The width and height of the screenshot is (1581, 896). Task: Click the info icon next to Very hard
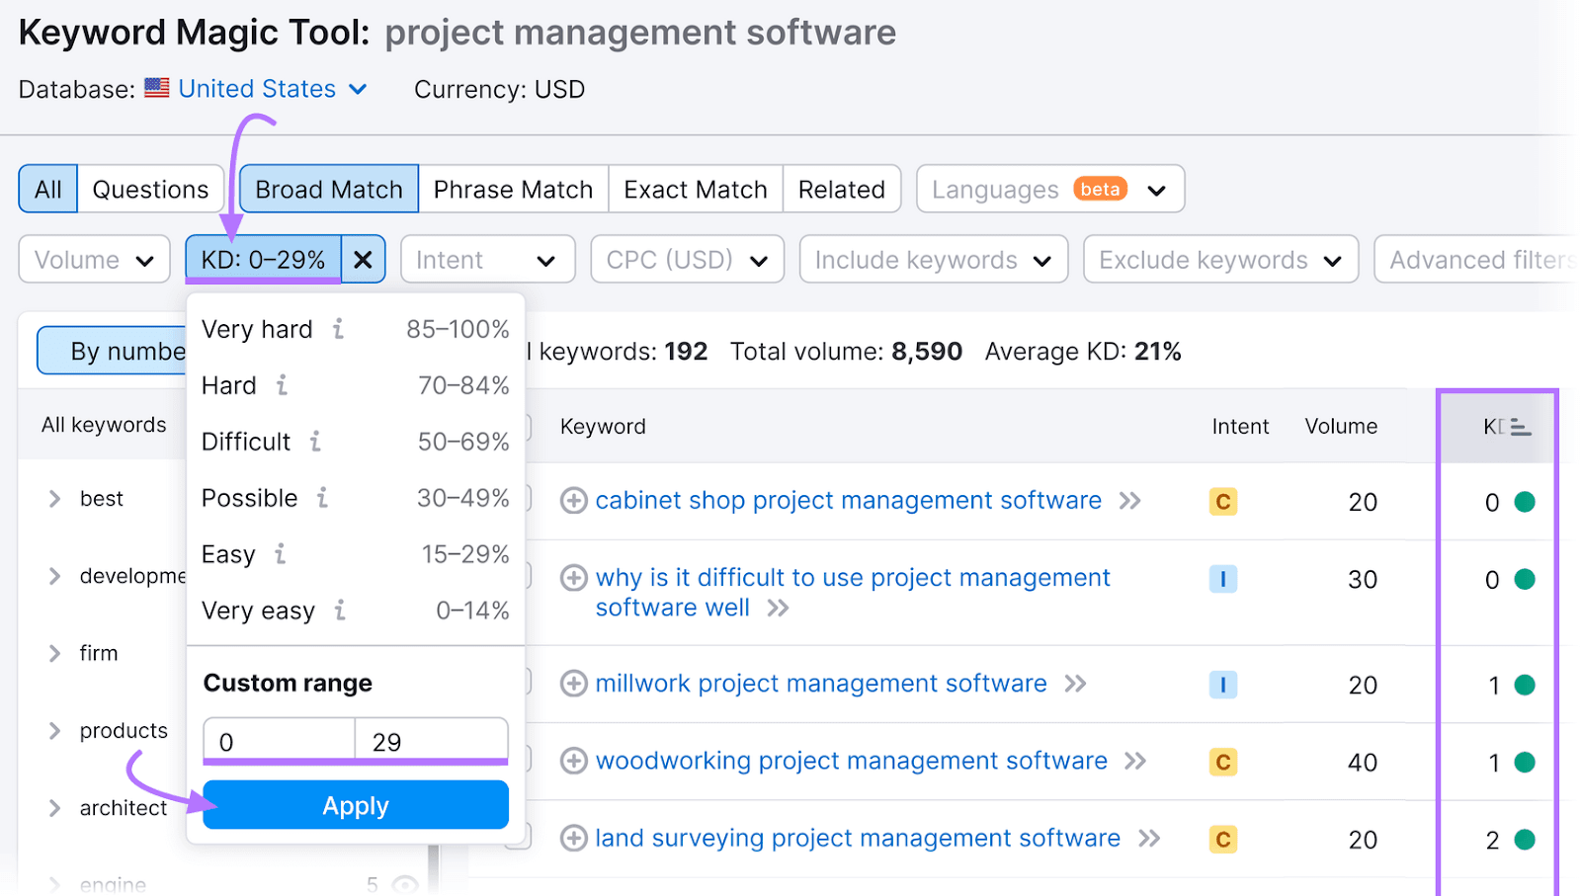338,329
